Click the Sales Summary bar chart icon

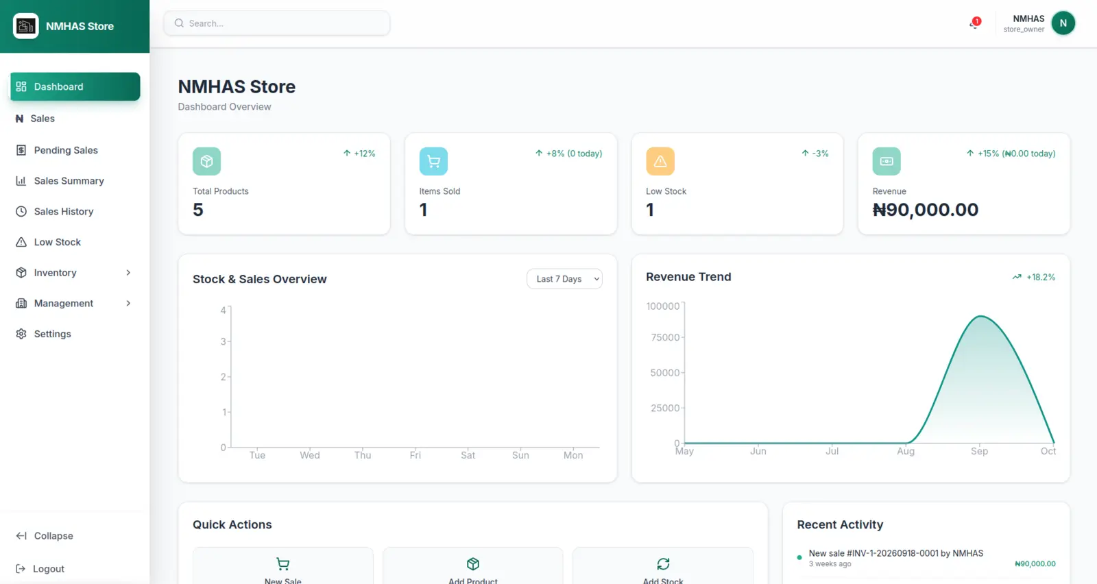coord(21,181)
